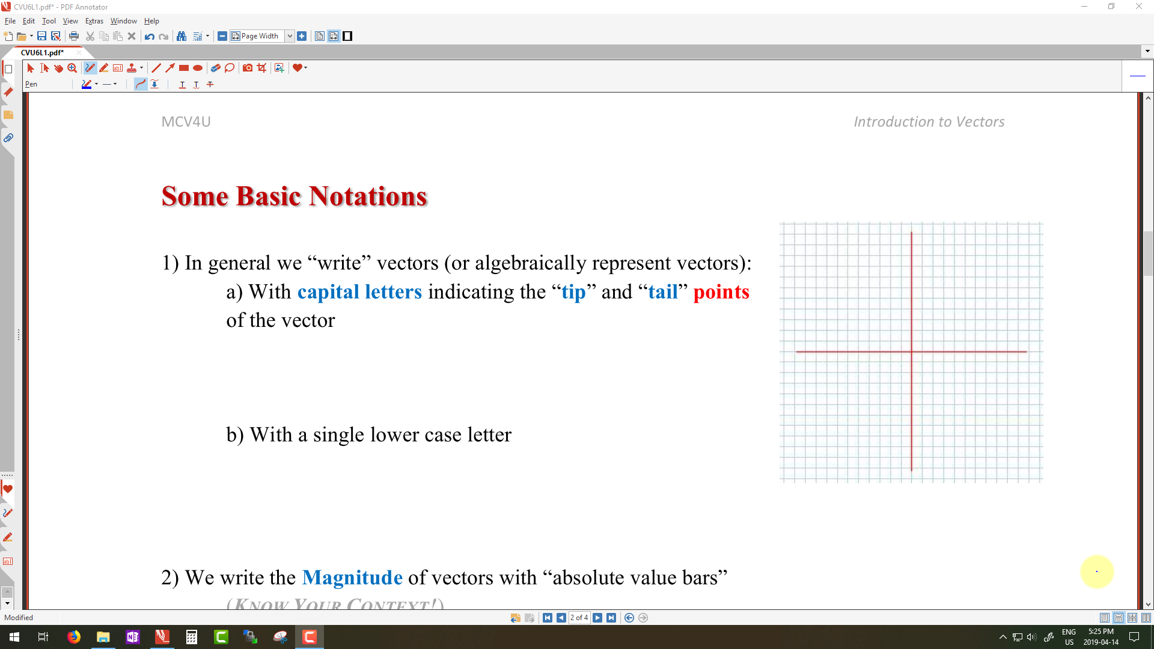Image resolution: width=1154 pixels, height=649 pixels.
Task: Pick the Arrow drawing tool
Action: [170, 68]
